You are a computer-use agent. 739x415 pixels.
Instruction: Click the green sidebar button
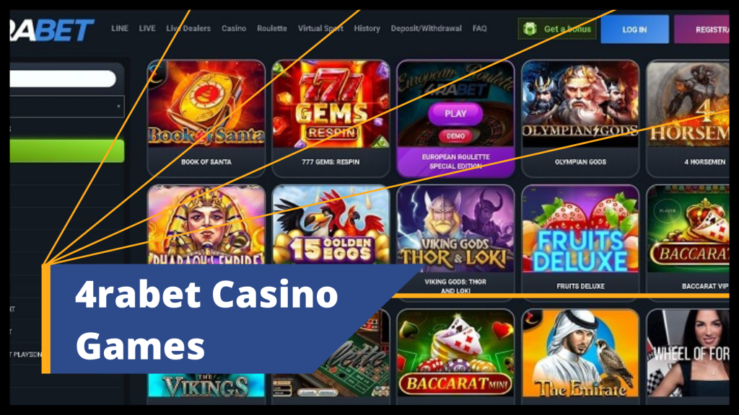tap(67, 151)
